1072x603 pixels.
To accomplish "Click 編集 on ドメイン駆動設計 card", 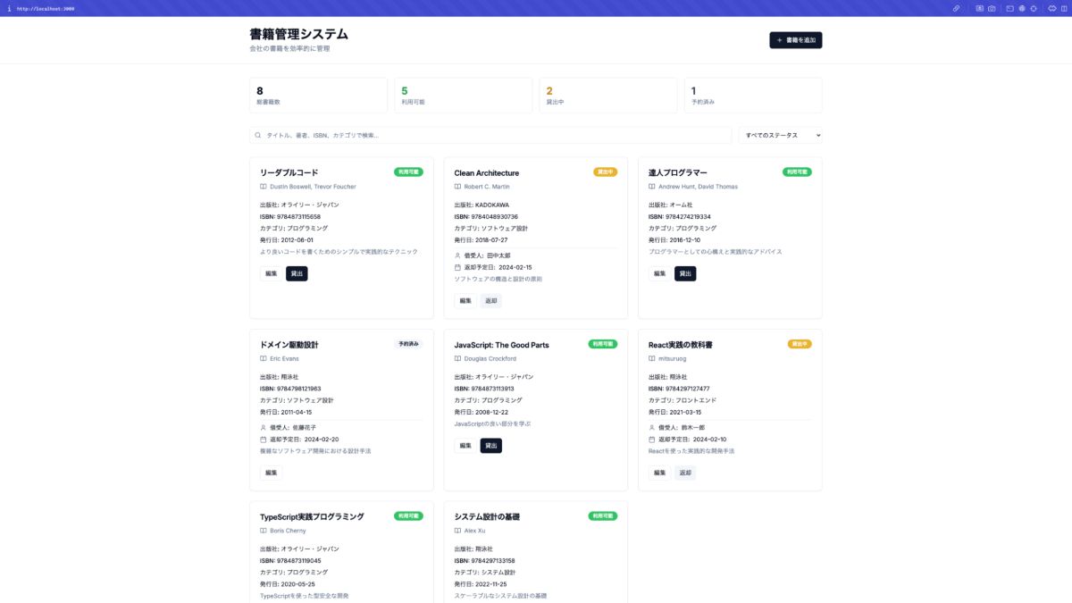I will (271, 473).
